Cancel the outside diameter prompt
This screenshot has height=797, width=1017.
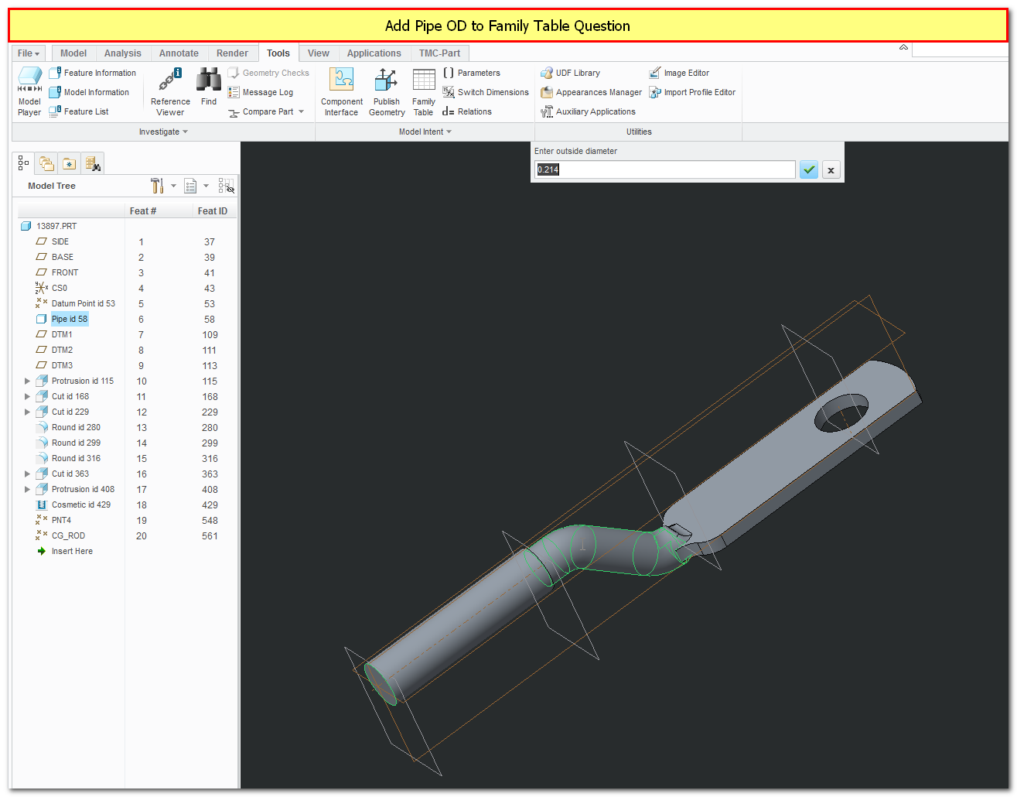(831, 169)
